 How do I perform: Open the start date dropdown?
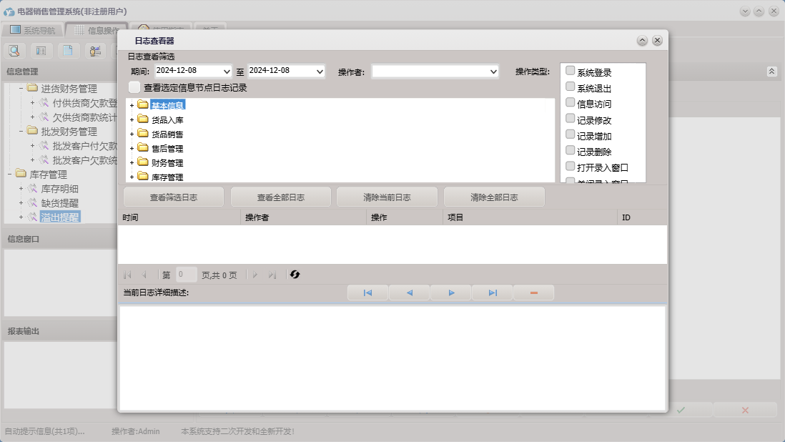(x=227, y=72)
